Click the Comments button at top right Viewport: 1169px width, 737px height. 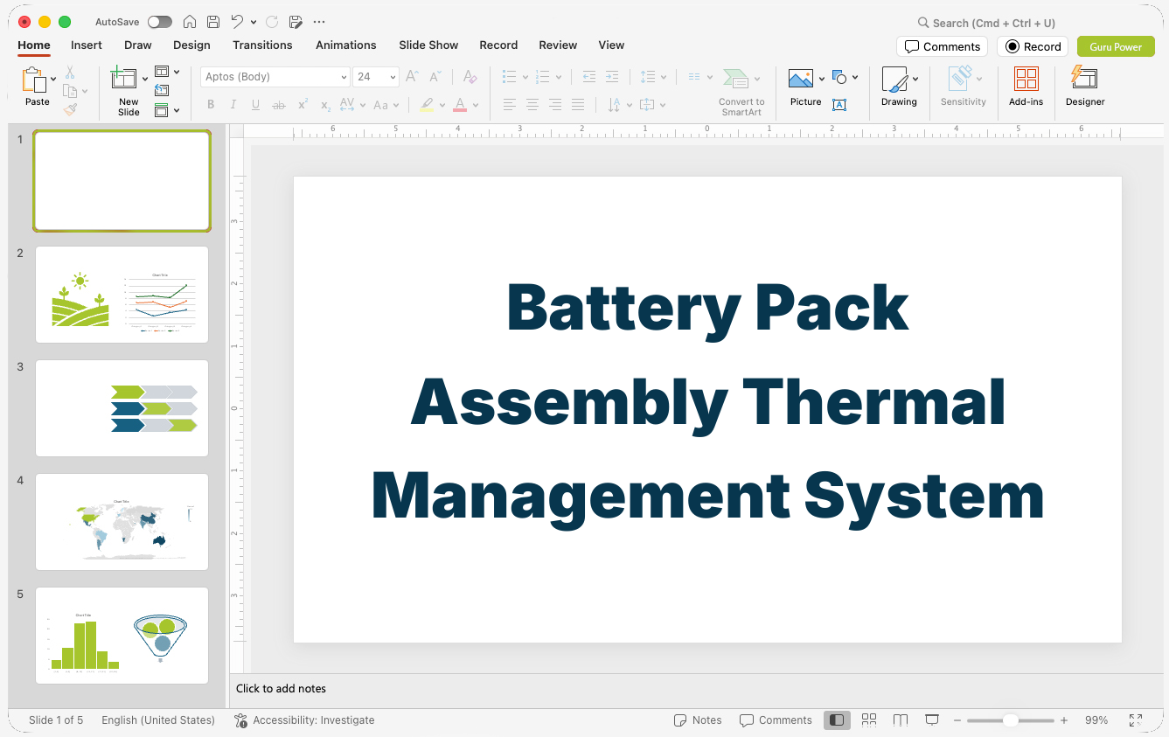pyautogui.click(x=942, y=46)
